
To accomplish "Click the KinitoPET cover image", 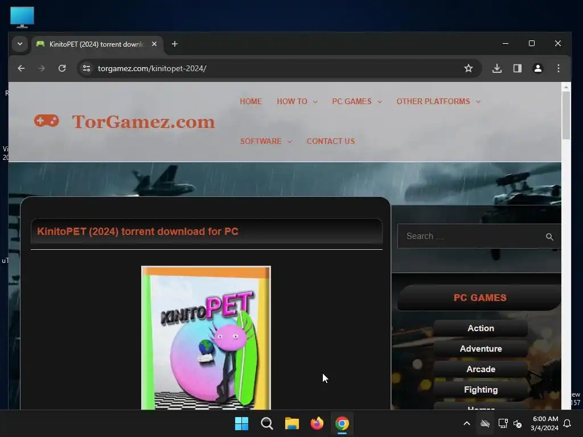I will pyautogui.click(x=206, y=337).
